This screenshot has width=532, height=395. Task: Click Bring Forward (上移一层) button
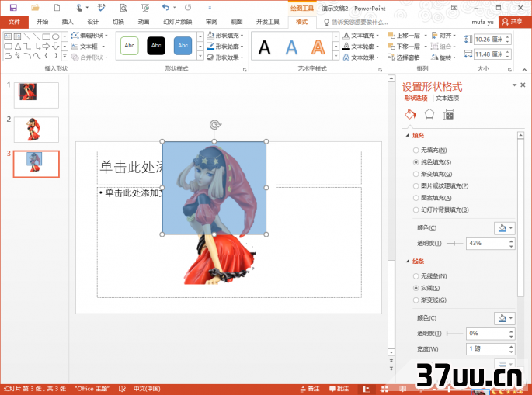pos(404,35)
